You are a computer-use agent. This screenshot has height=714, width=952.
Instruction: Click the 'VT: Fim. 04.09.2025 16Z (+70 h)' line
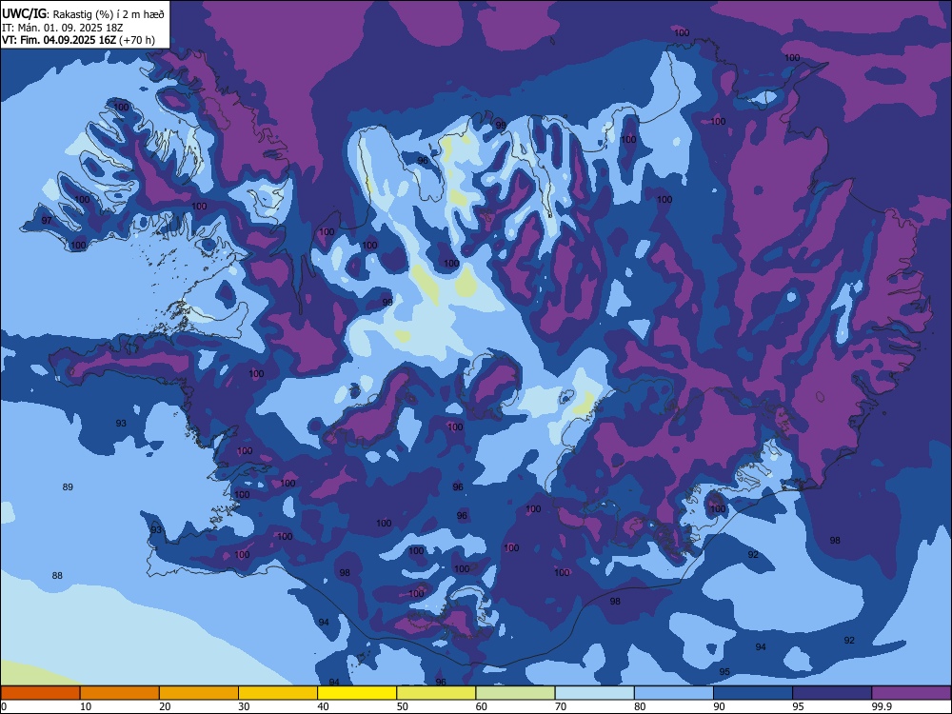point(78,40)
